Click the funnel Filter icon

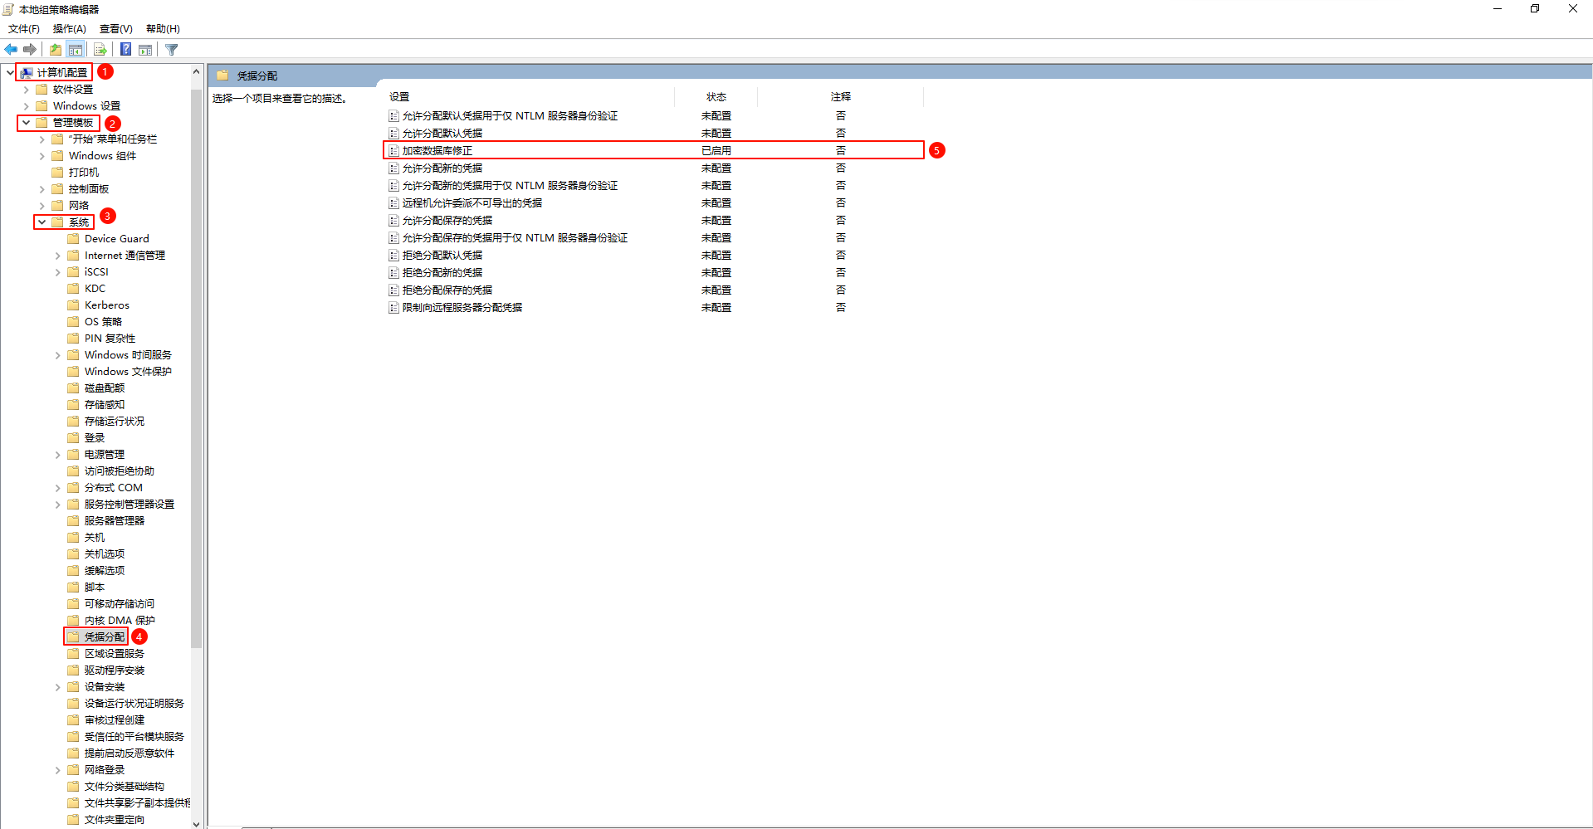172,50
